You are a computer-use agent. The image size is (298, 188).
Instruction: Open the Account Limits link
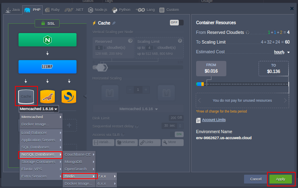tap(213, 120)
